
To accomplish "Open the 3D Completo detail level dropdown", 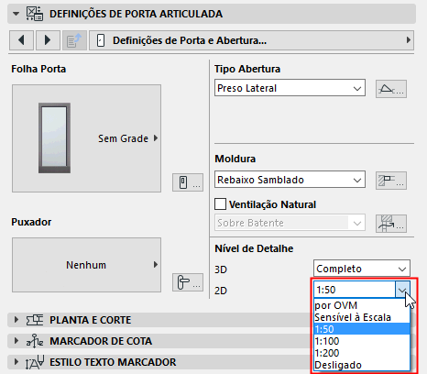I will (x=362, y=269).
